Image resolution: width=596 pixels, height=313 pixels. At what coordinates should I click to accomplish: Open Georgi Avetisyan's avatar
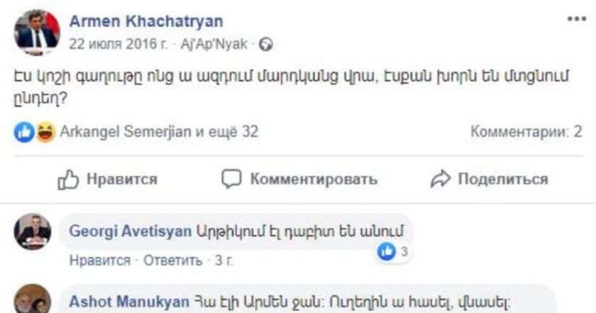click(x=33, y=232)
